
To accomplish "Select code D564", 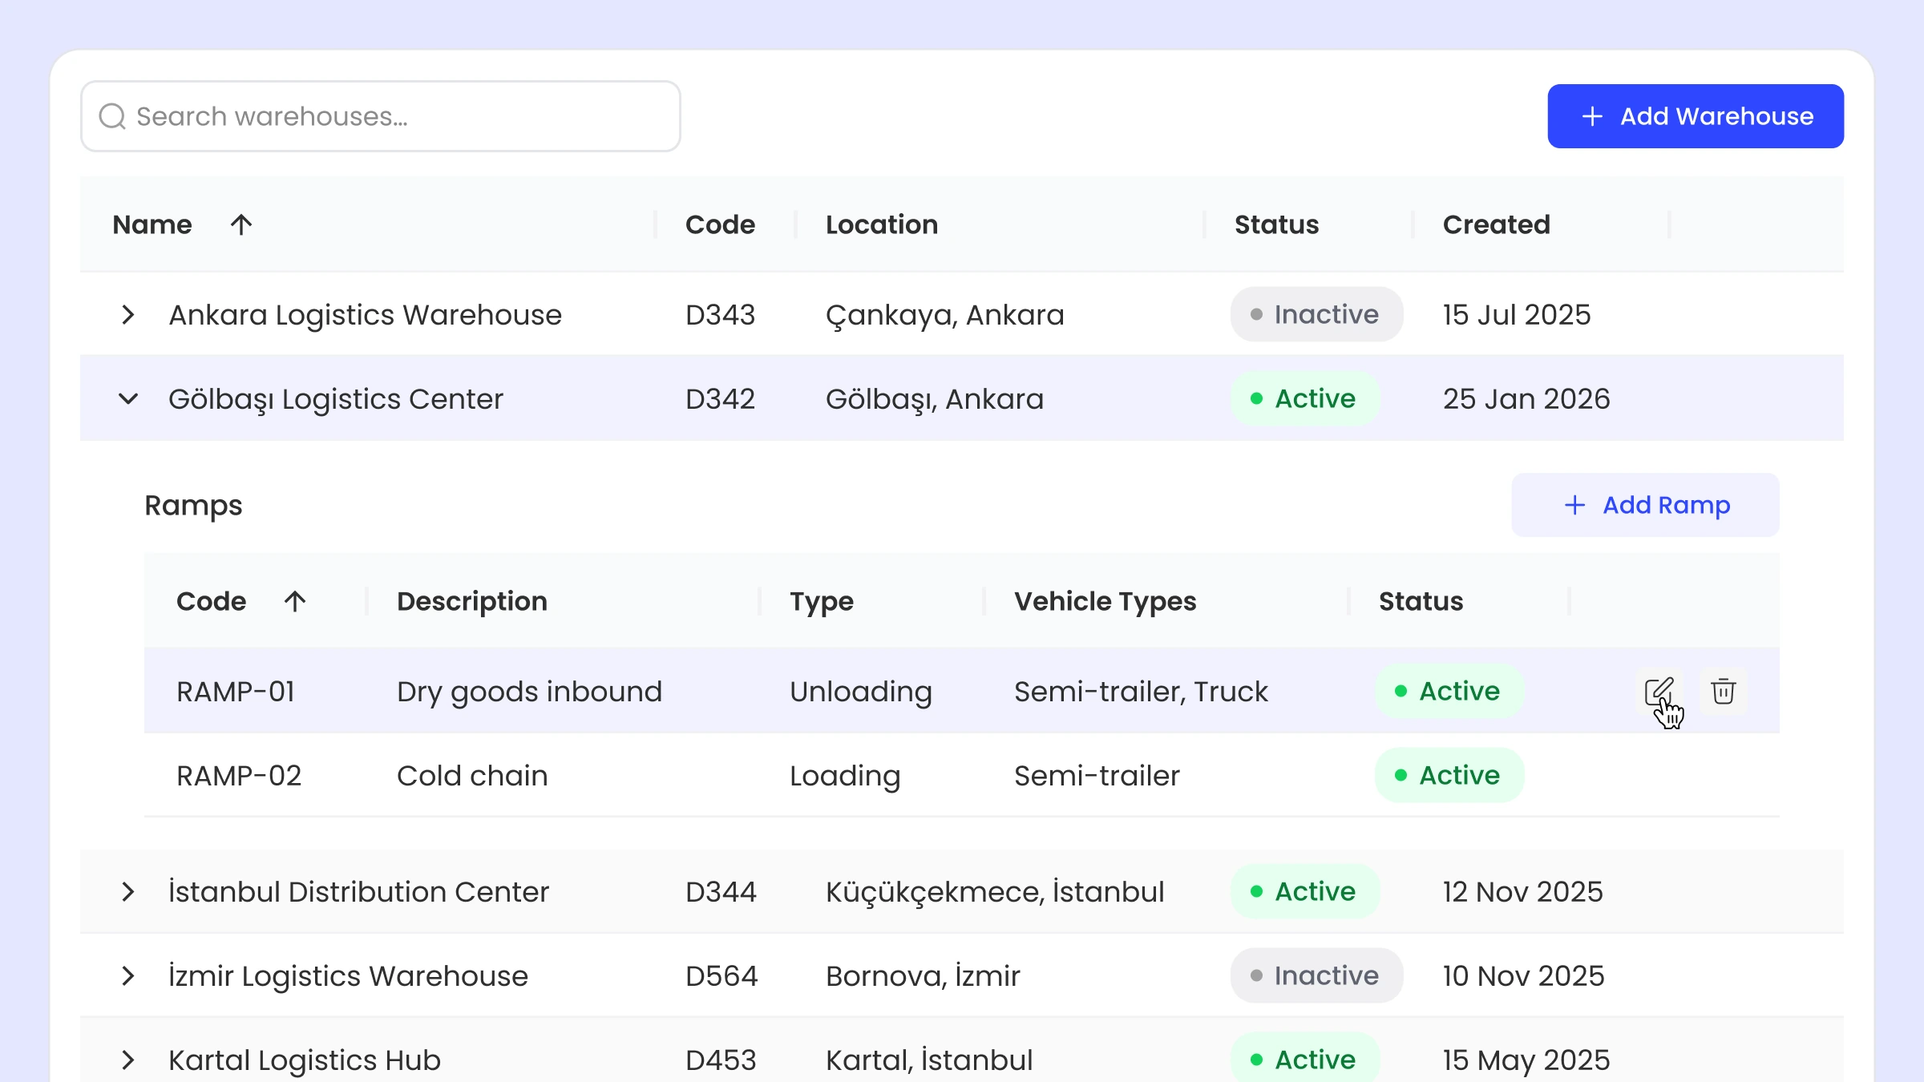I will click(x=721, y=976).
